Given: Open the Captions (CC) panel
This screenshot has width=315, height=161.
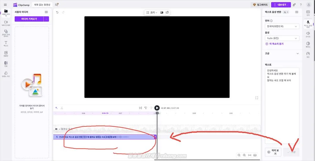Looking at the screenshot, I should point(308,13).
